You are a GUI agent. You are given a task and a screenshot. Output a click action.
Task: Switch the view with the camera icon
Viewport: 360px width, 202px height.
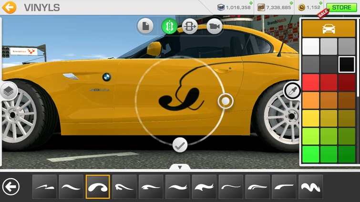point(214,27)
